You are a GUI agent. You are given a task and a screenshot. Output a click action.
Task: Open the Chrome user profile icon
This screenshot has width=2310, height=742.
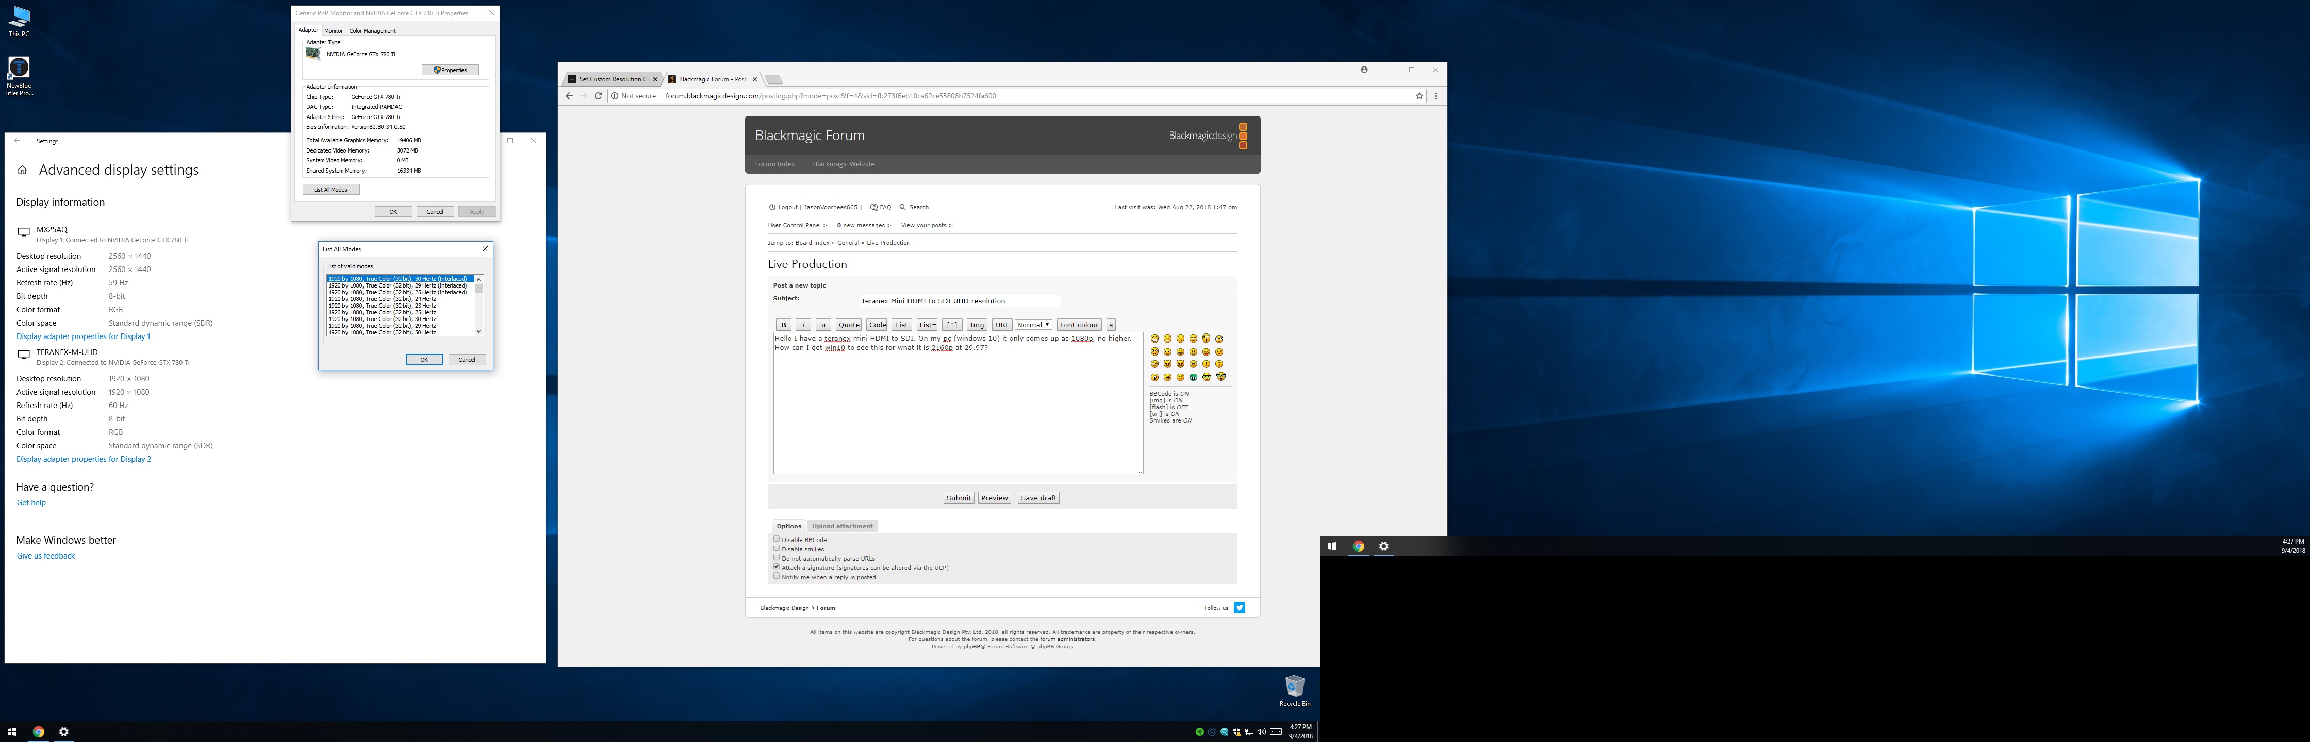click(1364, 69)
